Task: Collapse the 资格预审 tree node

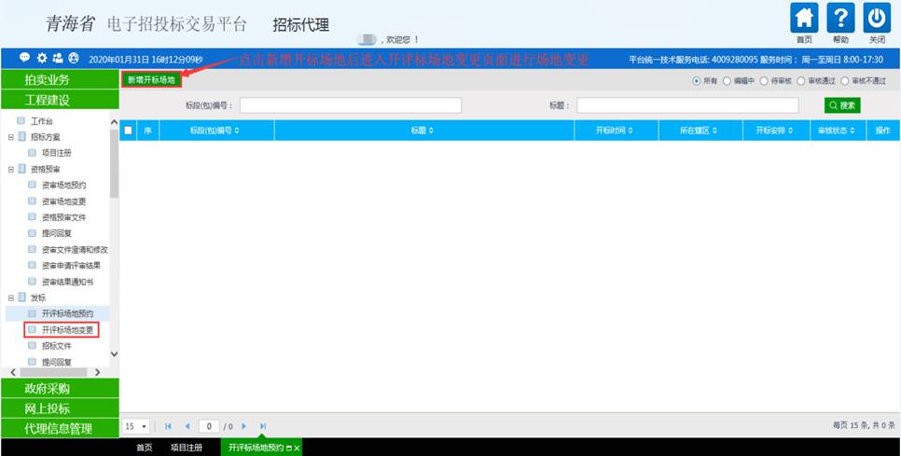Action: coord(11,170)
